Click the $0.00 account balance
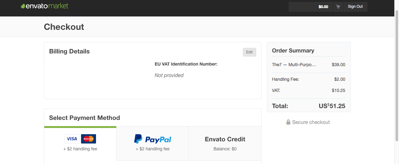The width and height of the screenshot is (399, 164). [323, 7]
